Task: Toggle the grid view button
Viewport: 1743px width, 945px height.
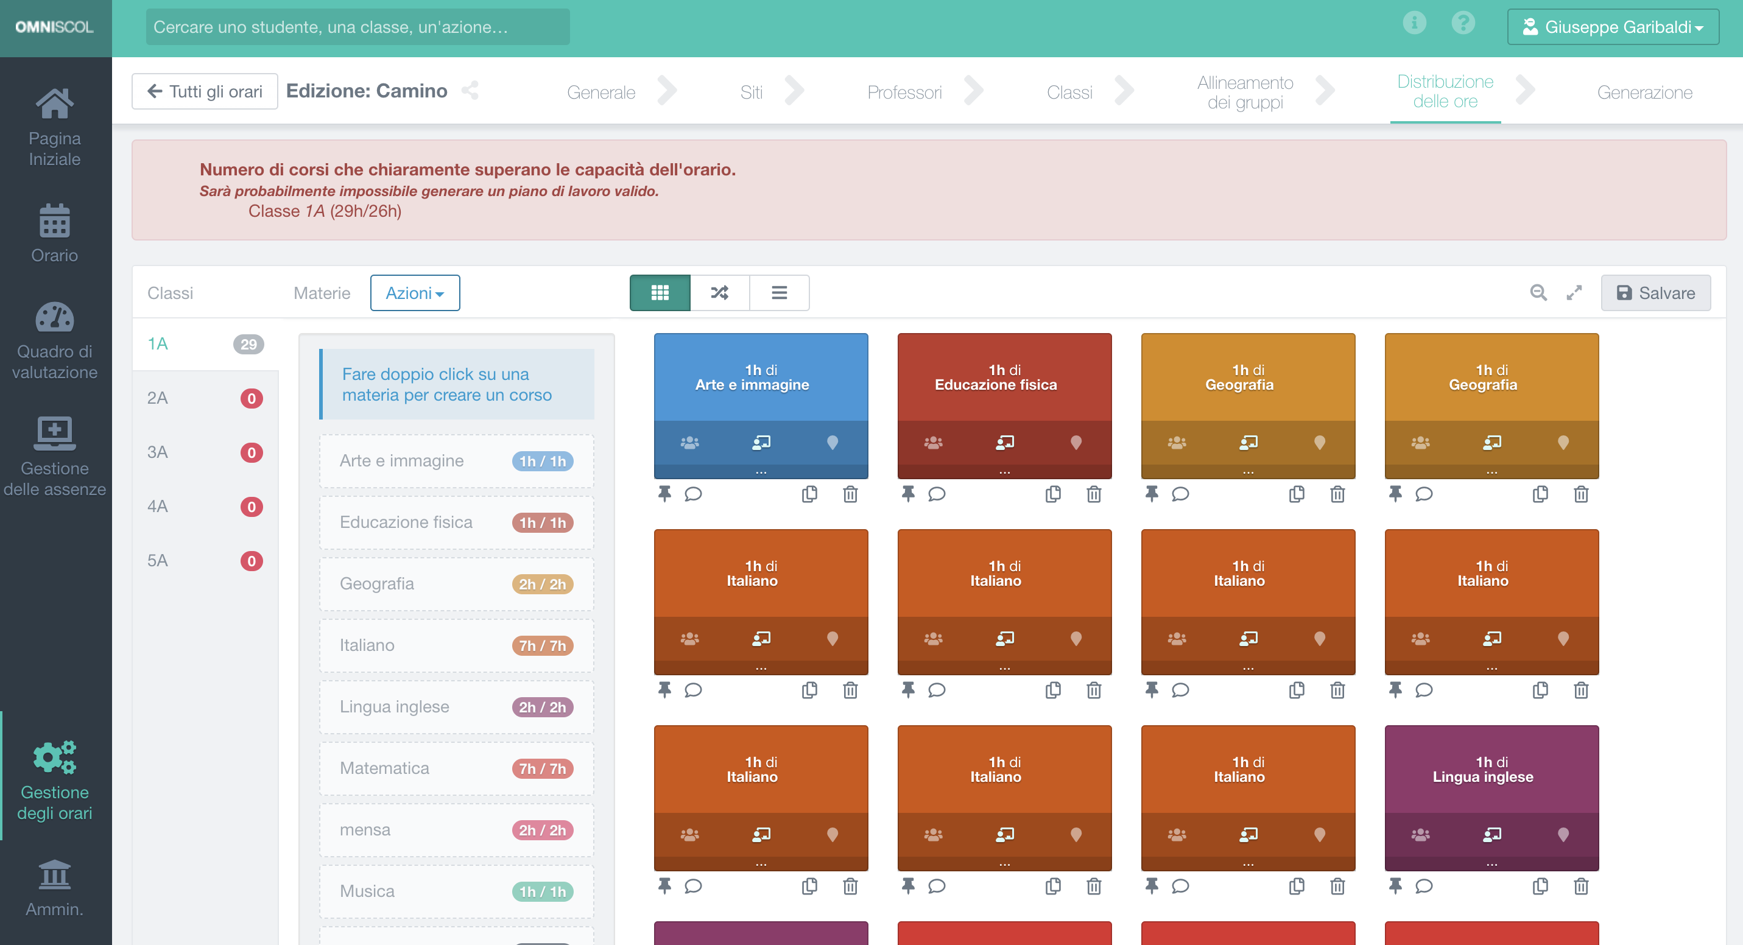Action: click(x=659, y=293)
